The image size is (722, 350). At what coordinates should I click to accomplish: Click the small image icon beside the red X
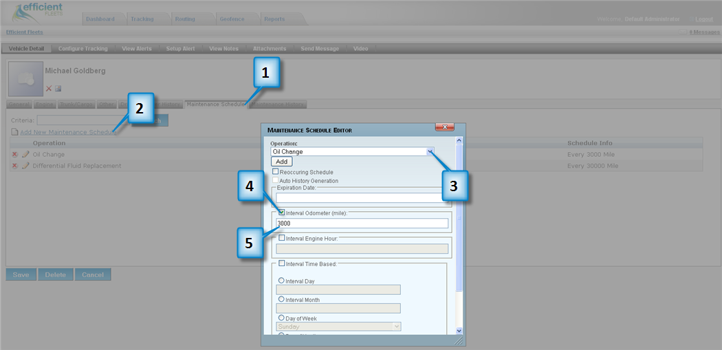coord(58,89)
